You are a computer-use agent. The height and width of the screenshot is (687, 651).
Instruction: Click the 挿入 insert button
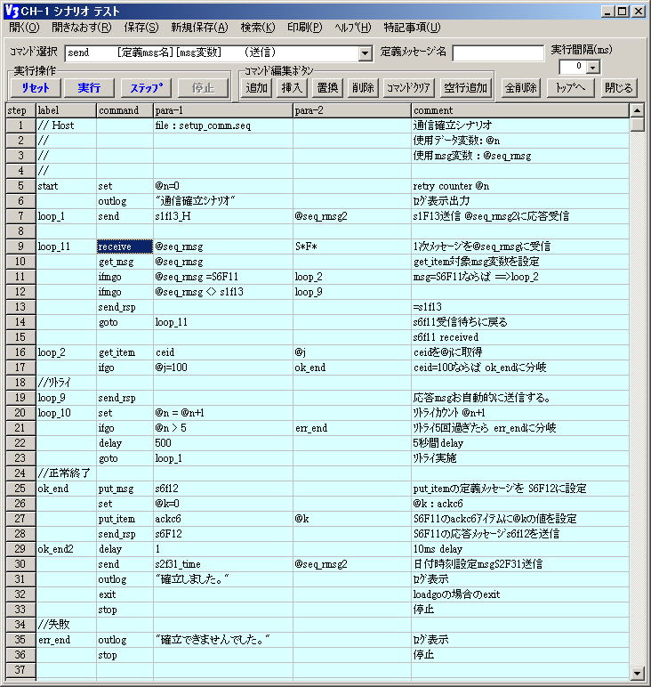click(292, 87)
